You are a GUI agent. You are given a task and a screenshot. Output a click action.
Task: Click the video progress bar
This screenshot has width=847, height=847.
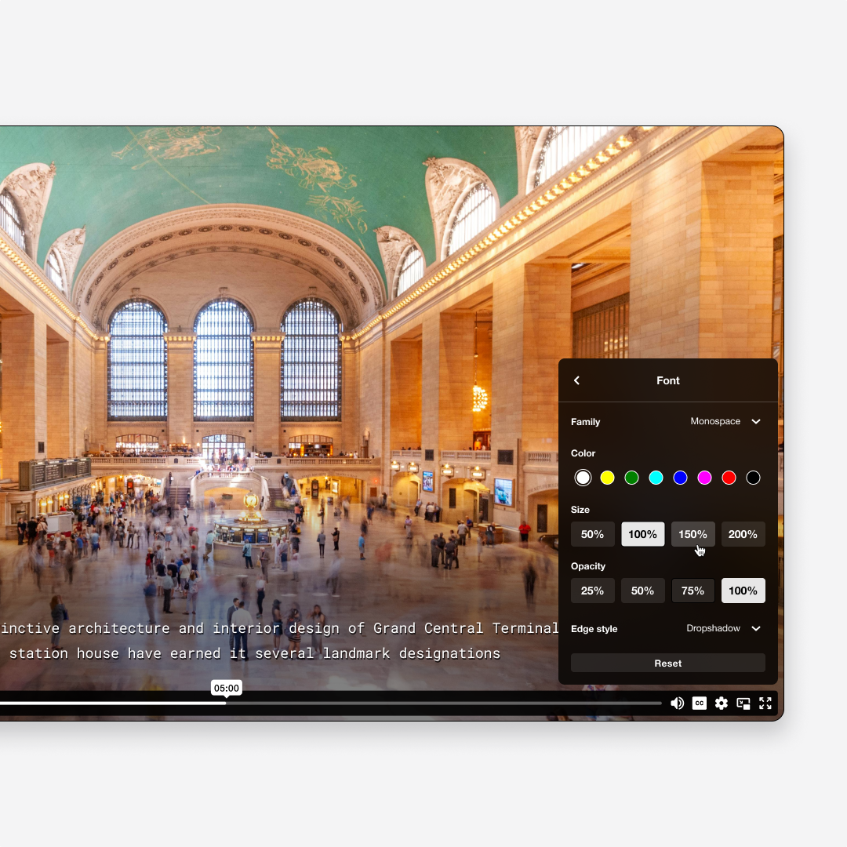331,703
